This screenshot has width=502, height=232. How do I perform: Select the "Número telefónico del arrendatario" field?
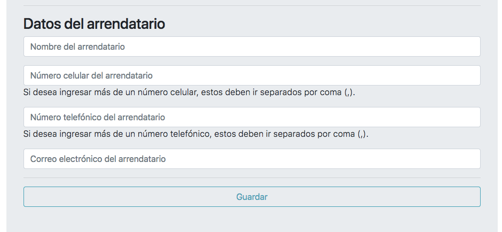(x=252, y=117)
